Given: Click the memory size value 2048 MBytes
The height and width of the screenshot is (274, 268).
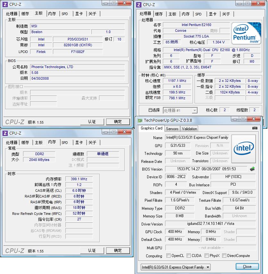Looking at the screenshot, I should point(39,160).
